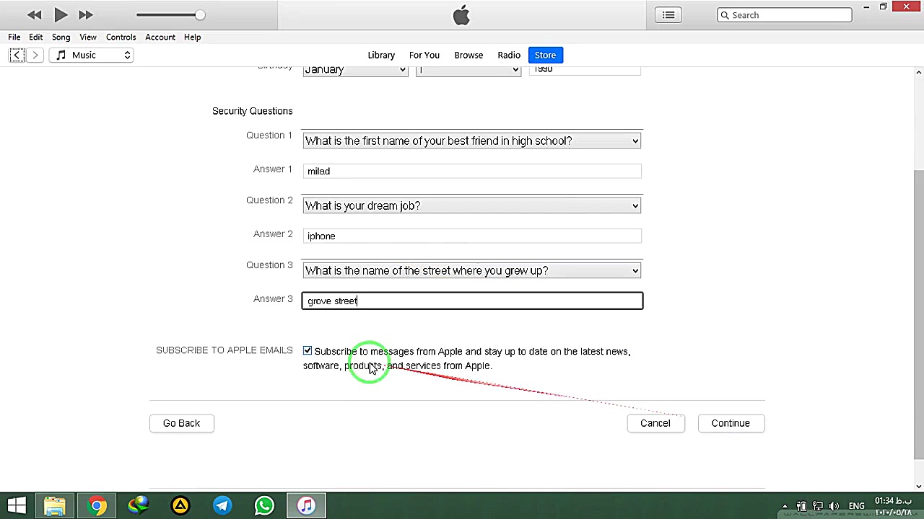This screenshot has width=924, height=519.
Task: Cancel the account creation form
Action: (655, 423)
